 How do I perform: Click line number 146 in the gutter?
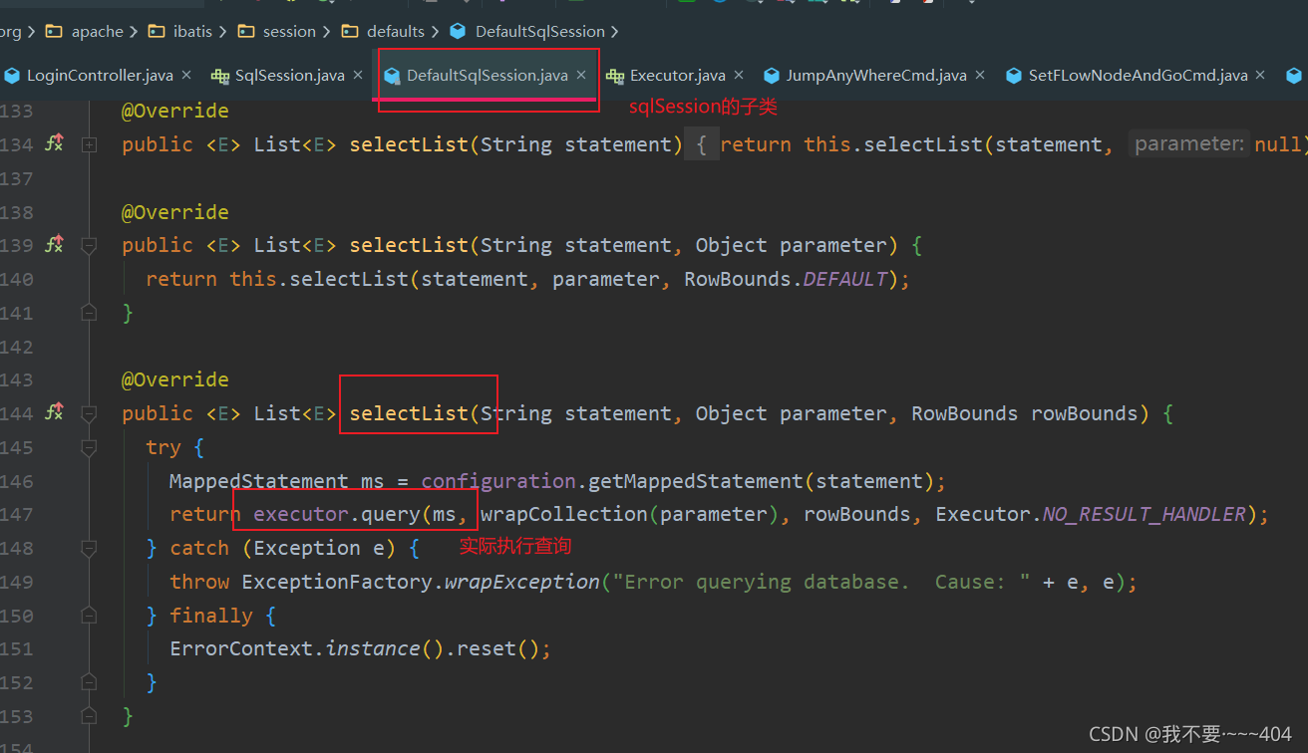[x=16, y=481]
